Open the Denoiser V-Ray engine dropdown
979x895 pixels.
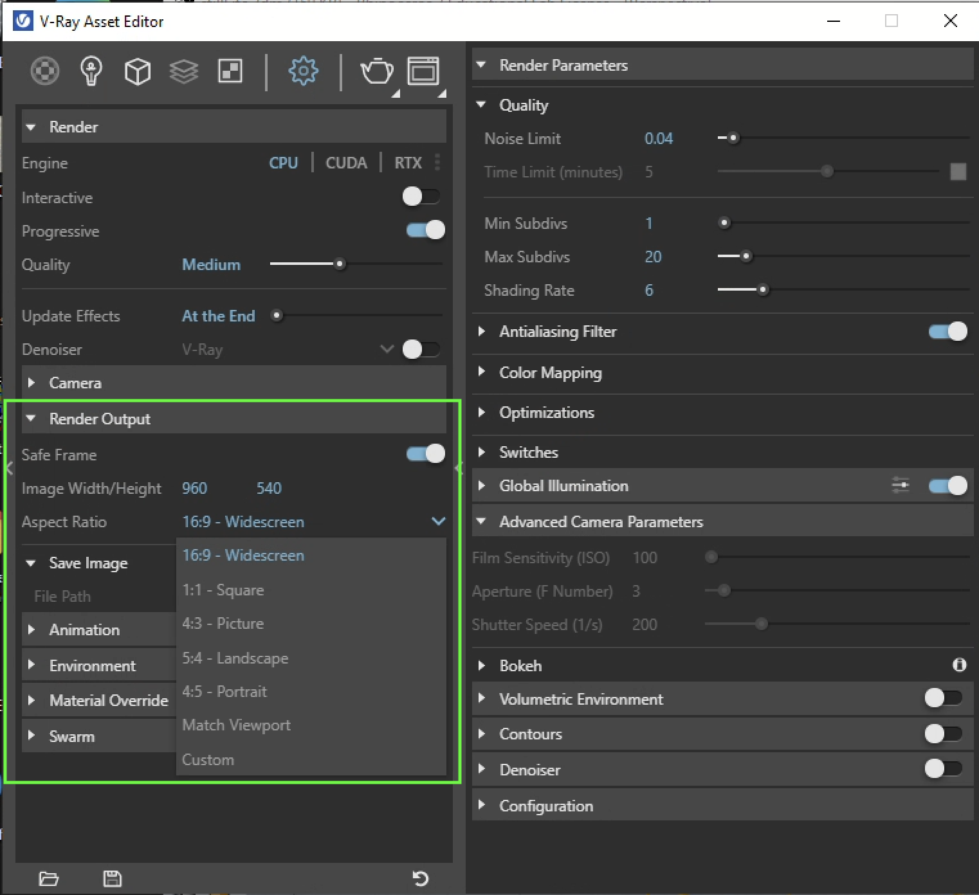coord(387,349)
